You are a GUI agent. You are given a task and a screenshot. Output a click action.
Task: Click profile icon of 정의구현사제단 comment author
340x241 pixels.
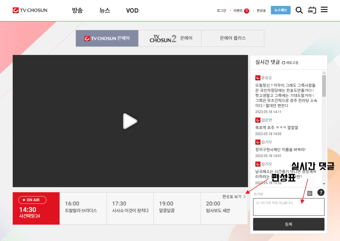[x=258, y=142]
